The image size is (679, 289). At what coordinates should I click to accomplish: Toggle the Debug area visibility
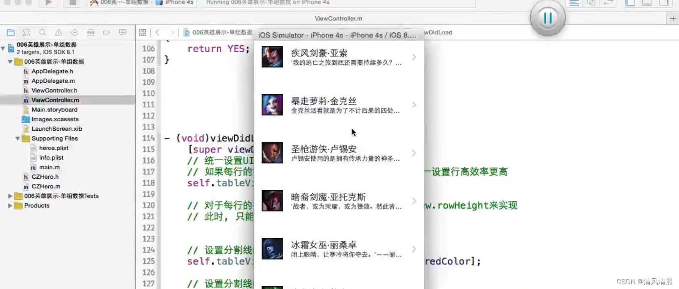(x=647, y=2)
